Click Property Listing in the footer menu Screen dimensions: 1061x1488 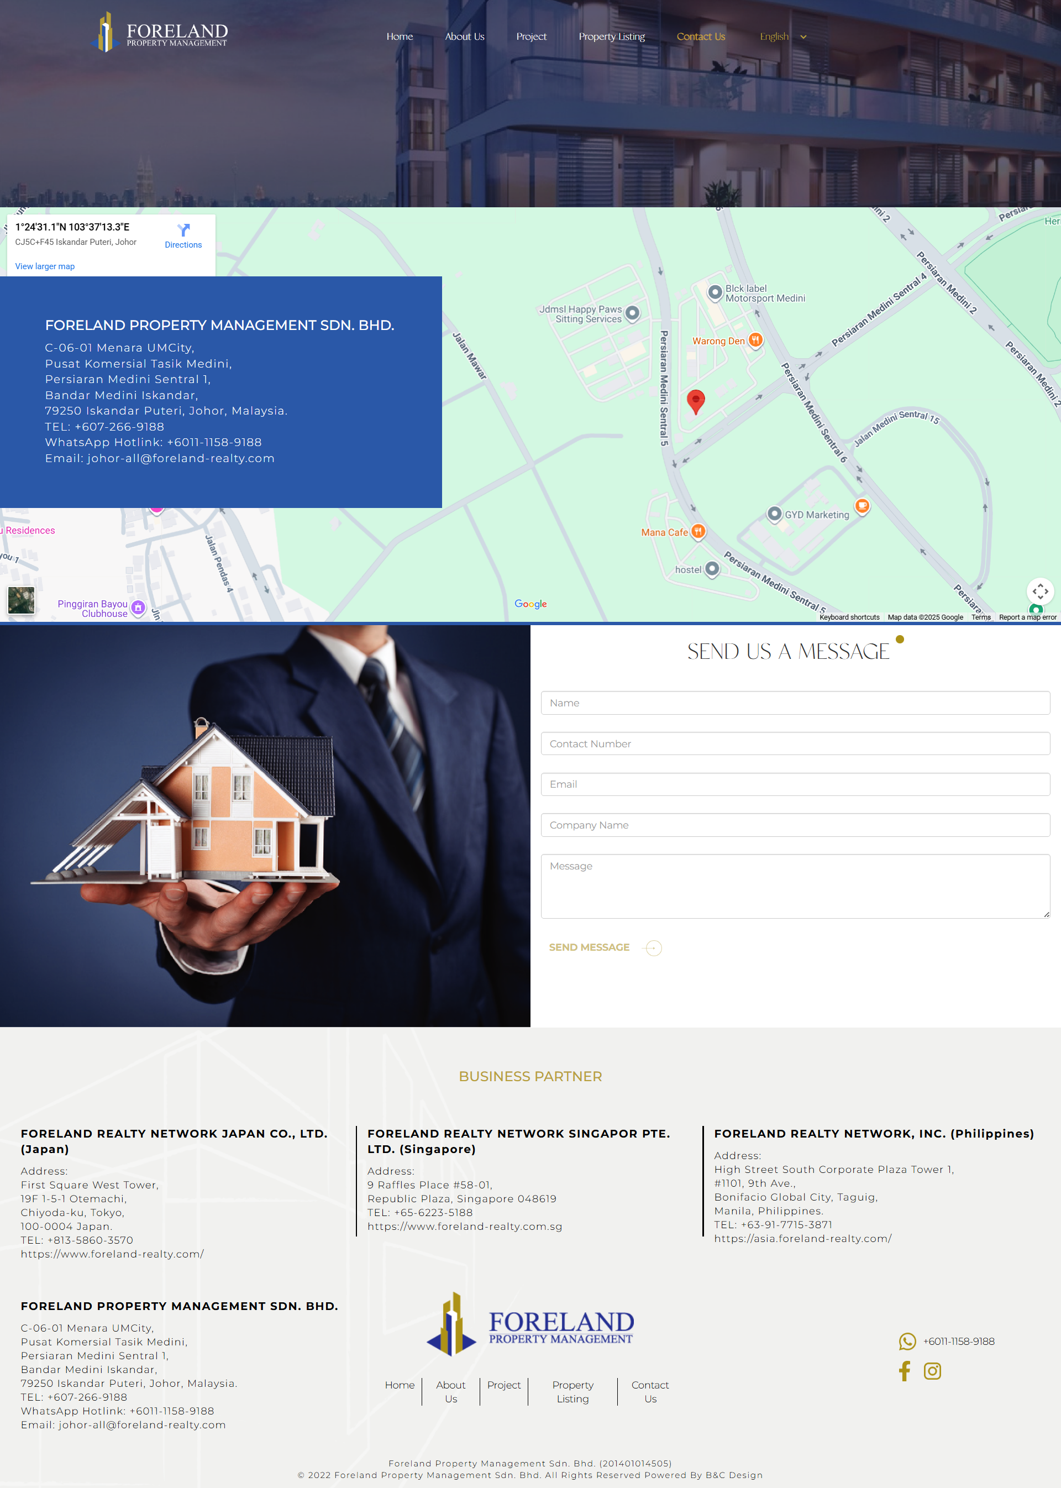click(x=572, y=1392)
